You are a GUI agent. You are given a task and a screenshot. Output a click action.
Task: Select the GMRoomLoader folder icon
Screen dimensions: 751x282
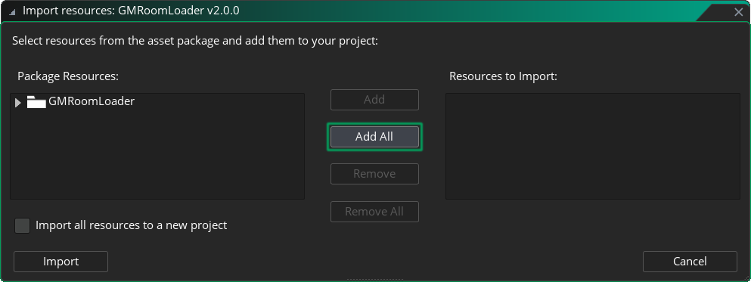[36, 102]
